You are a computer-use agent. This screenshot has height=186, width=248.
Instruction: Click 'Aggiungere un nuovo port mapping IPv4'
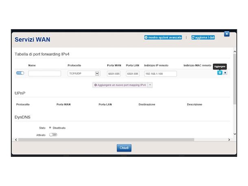(x=120, y=85)
